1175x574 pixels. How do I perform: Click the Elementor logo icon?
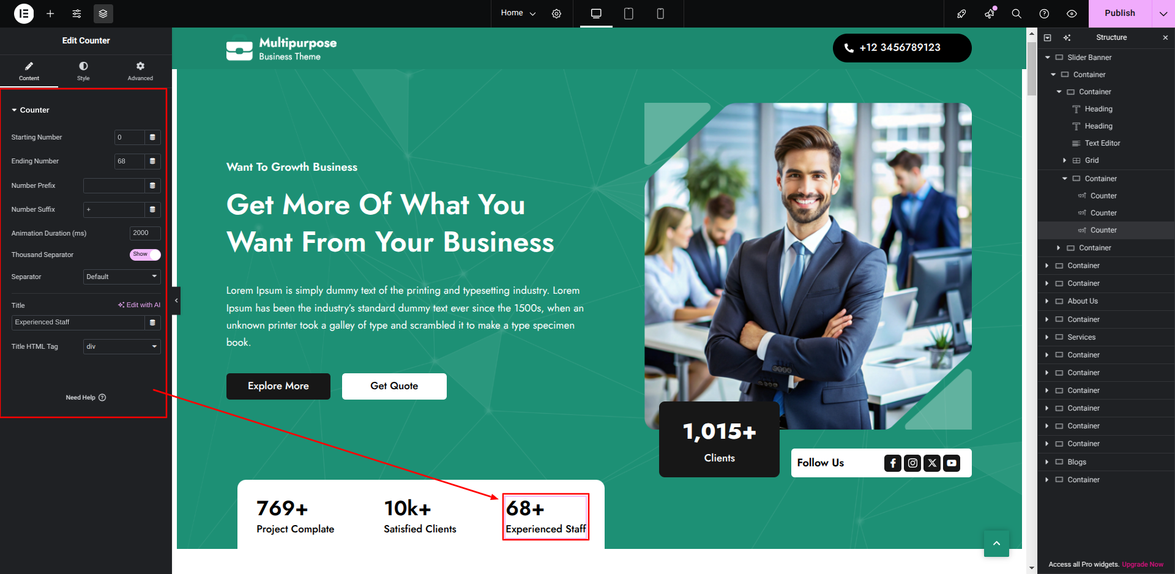coord(24,13)
